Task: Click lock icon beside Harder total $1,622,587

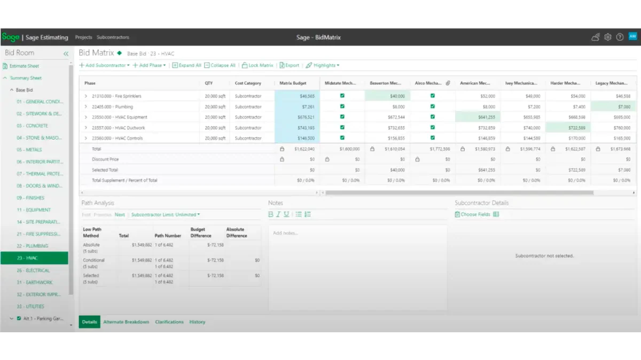Action: pyautogui.click(x=554, y=149)
